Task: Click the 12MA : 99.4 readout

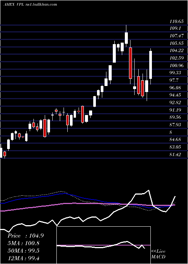Action: pos(24,258)
